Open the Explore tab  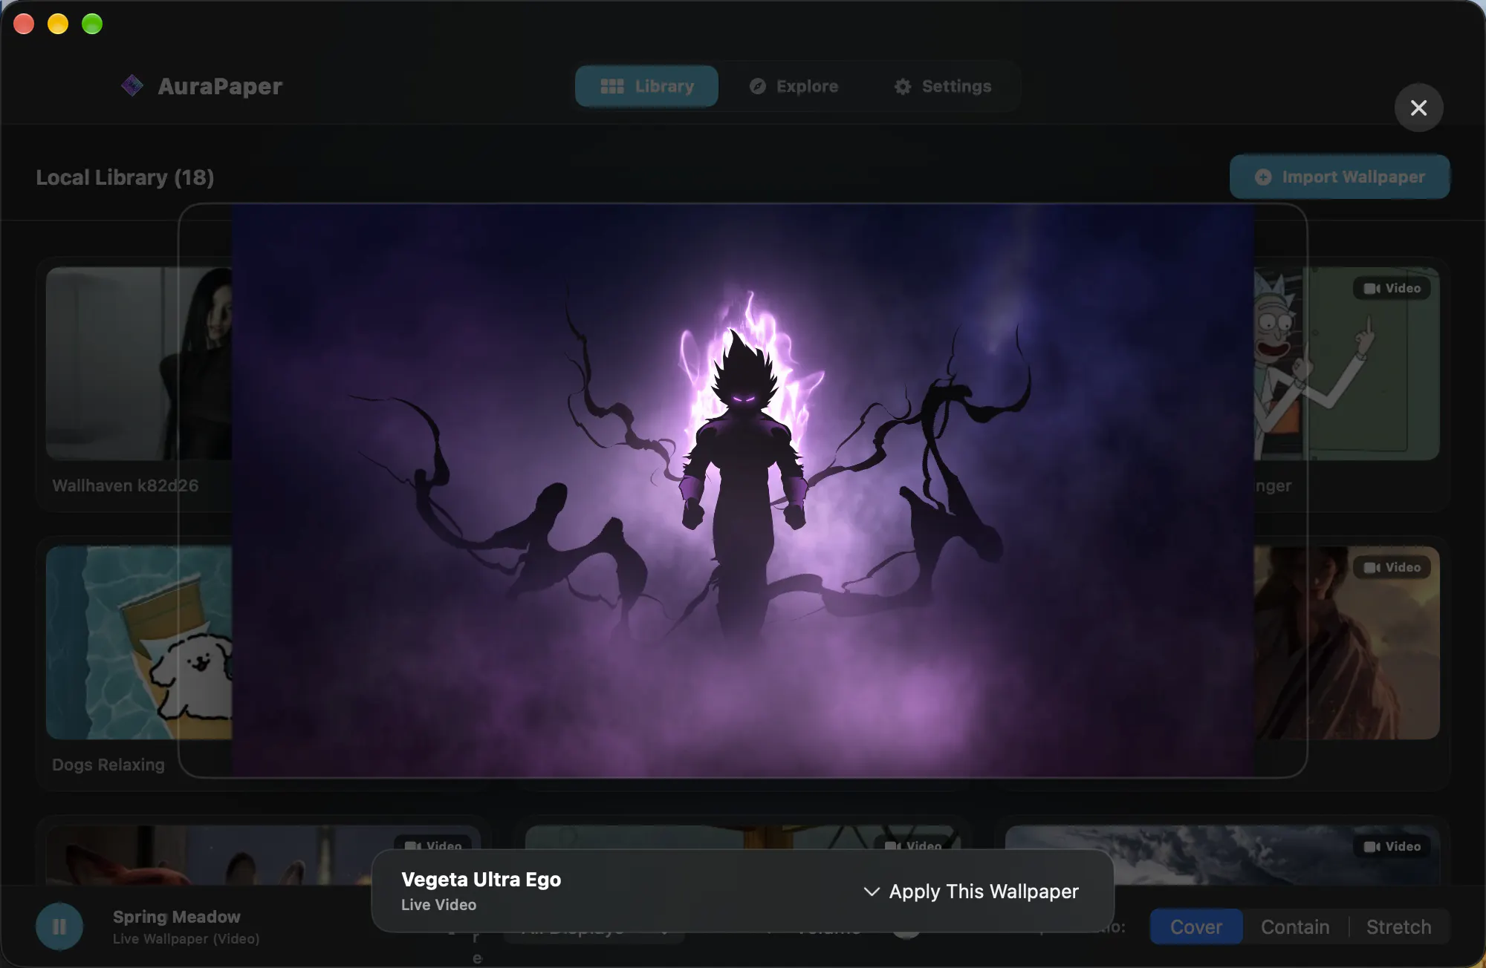tap(794, 86)
